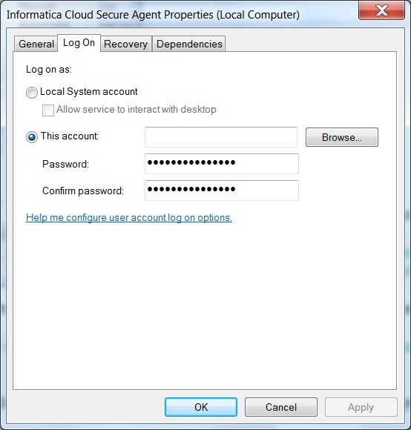The image size is (411, 430).
Task: Switch to the General tab
Action: 36,44
